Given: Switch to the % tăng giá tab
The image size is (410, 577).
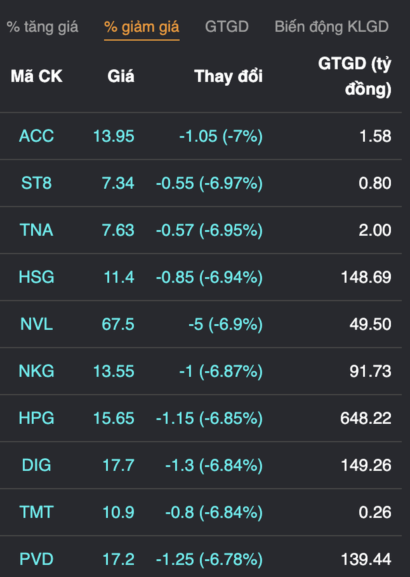Looking at the screenshot, I should click(x=42, y=27).
